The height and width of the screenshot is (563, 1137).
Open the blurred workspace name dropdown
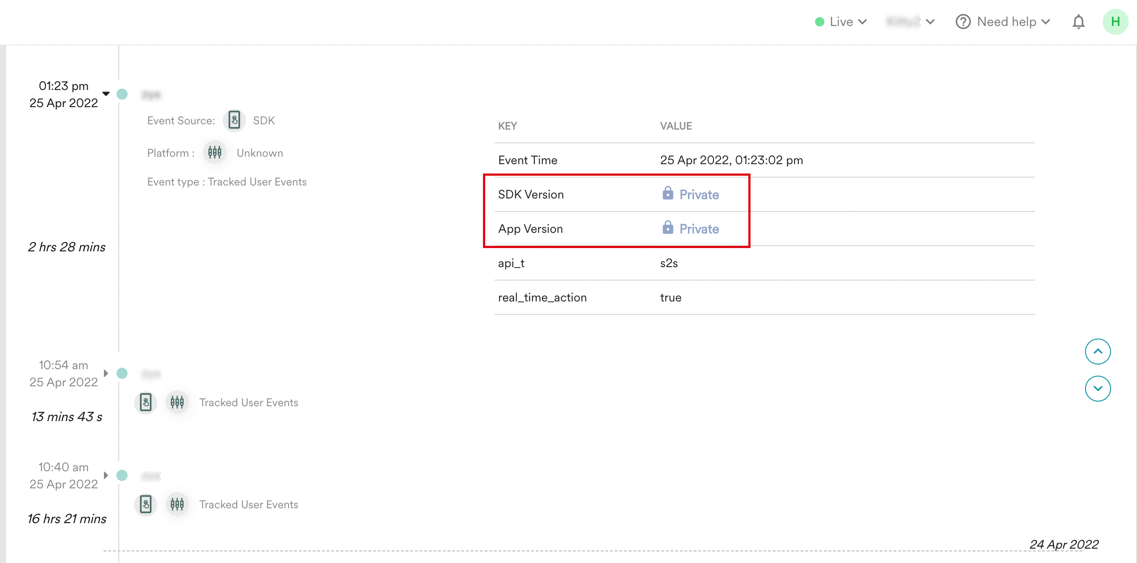(910, 22)
